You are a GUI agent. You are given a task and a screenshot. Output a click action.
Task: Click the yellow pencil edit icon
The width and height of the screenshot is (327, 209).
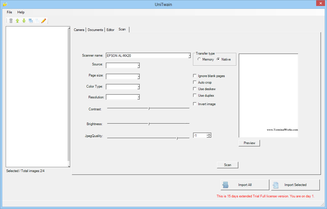(x=44, y=20)
